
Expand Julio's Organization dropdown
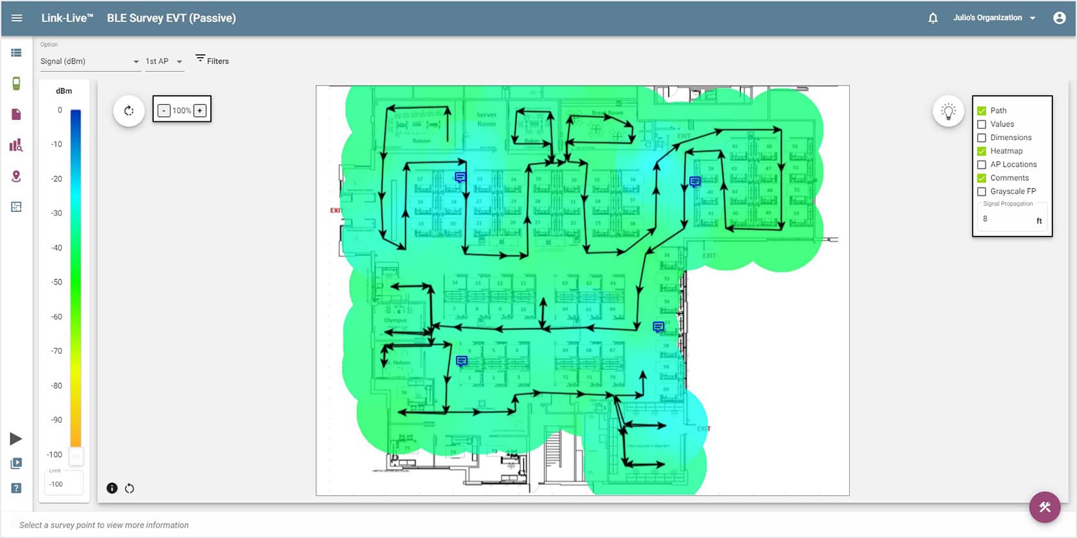pyautogui.click(x=994, y=18)
